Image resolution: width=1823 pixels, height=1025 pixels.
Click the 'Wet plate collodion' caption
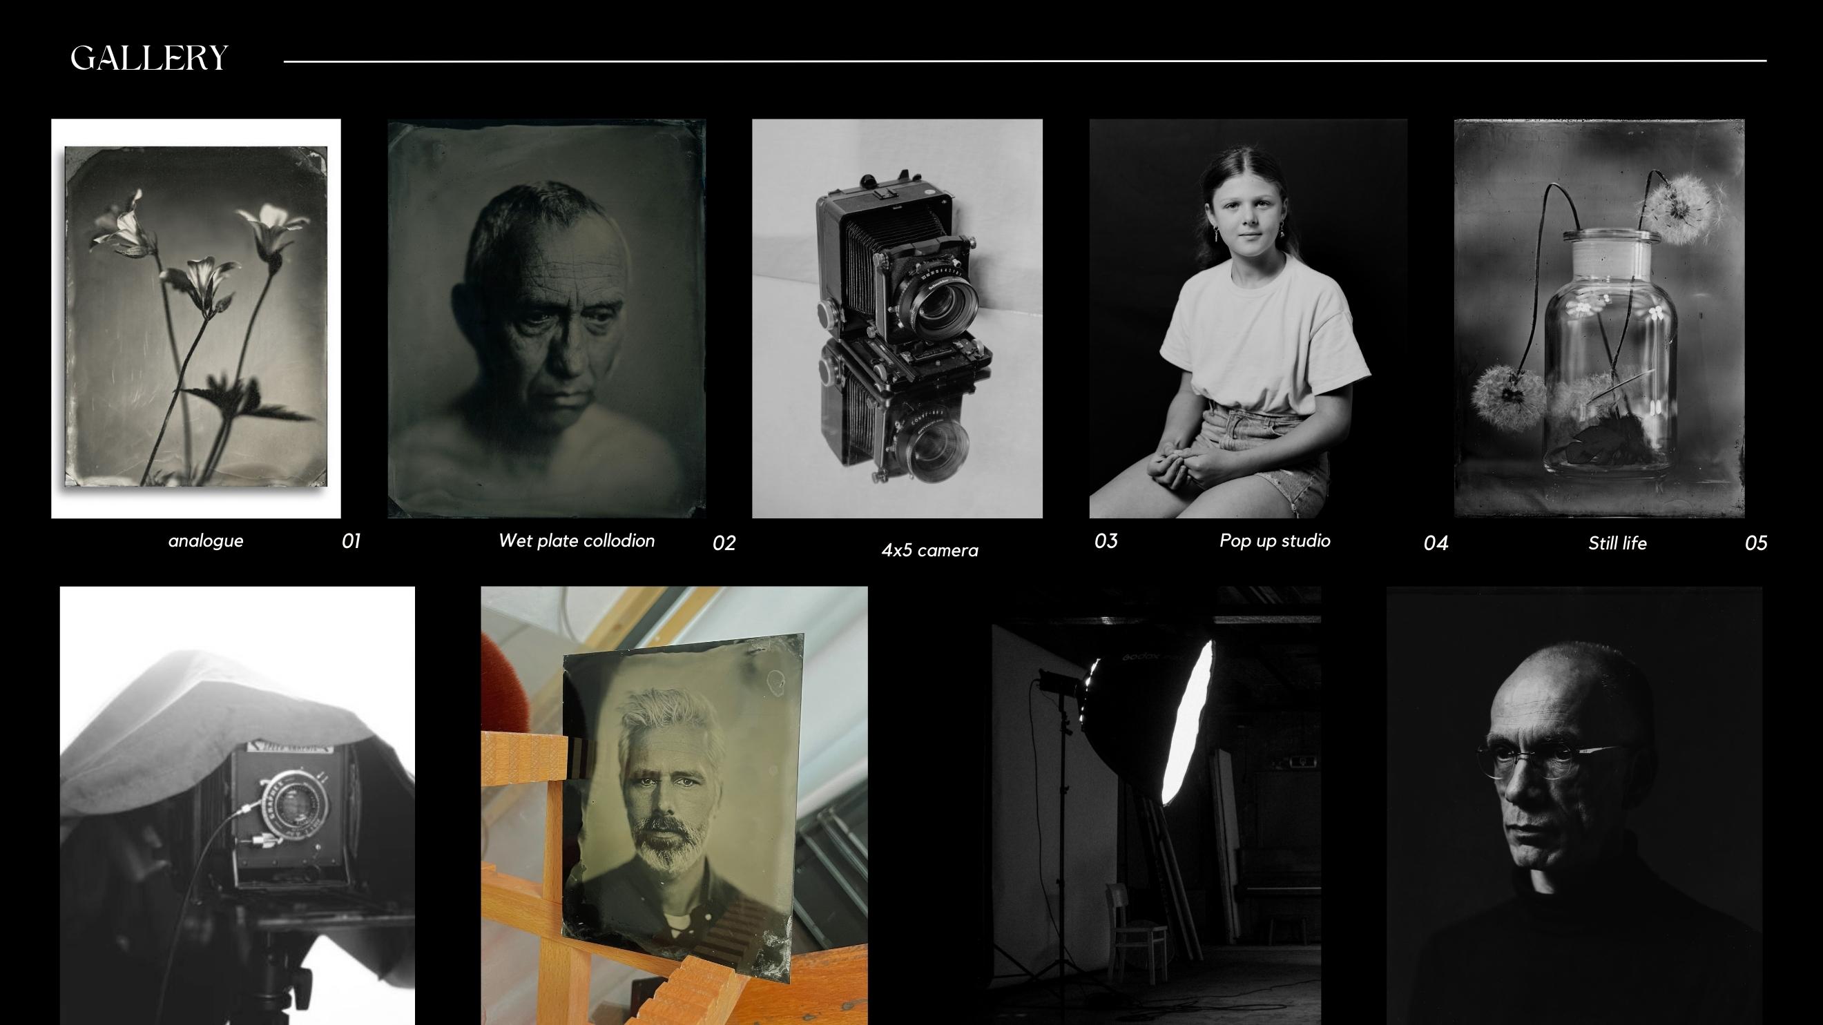pos(576,541)
